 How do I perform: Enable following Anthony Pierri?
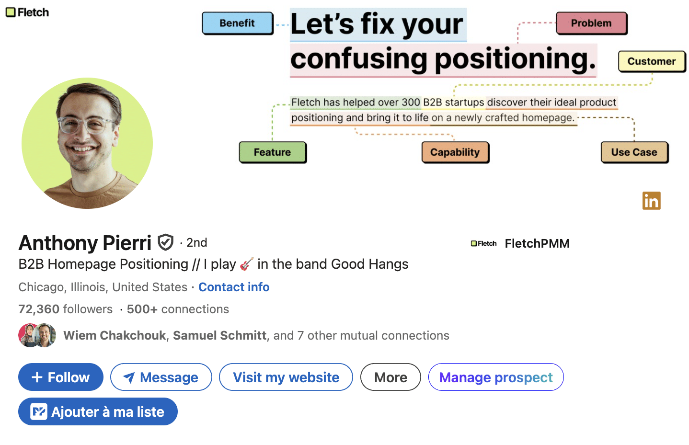60,377
